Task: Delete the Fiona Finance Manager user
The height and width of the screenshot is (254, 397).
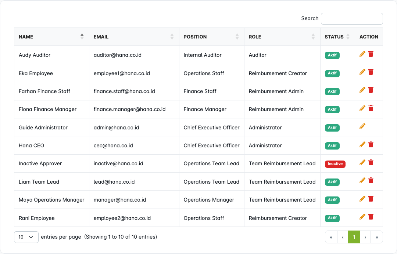Action: tap(371, 108)
